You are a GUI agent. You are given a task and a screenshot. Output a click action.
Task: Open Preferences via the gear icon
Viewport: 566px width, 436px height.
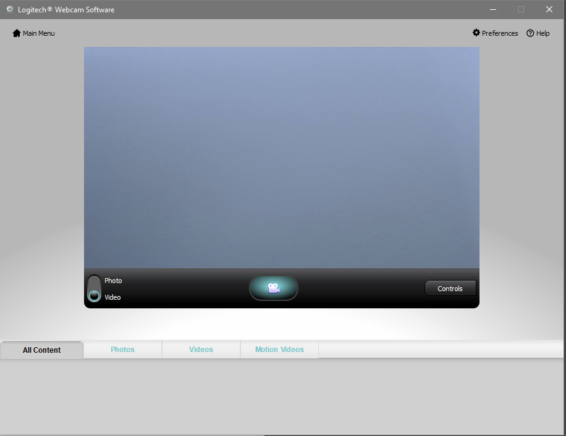click(x=476, y=33)
